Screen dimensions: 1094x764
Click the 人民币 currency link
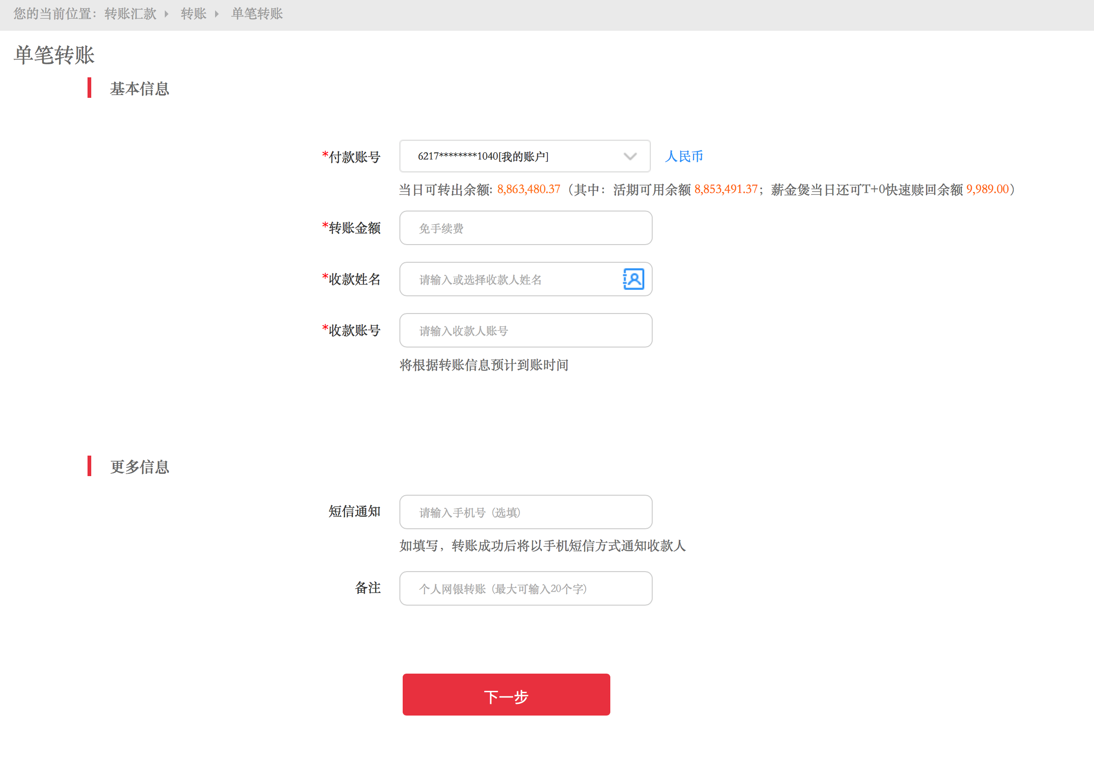[x=684, y=157]
